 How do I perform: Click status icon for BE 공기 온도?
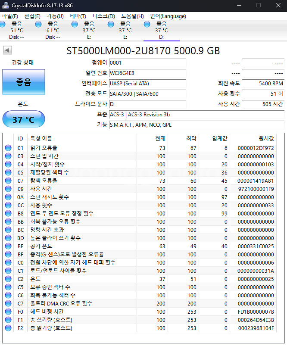[8, 246]
